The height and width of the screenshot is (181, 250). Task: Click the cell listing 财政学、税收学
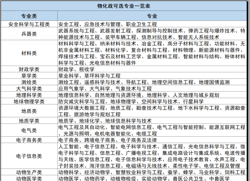click(x=152, y=69)
